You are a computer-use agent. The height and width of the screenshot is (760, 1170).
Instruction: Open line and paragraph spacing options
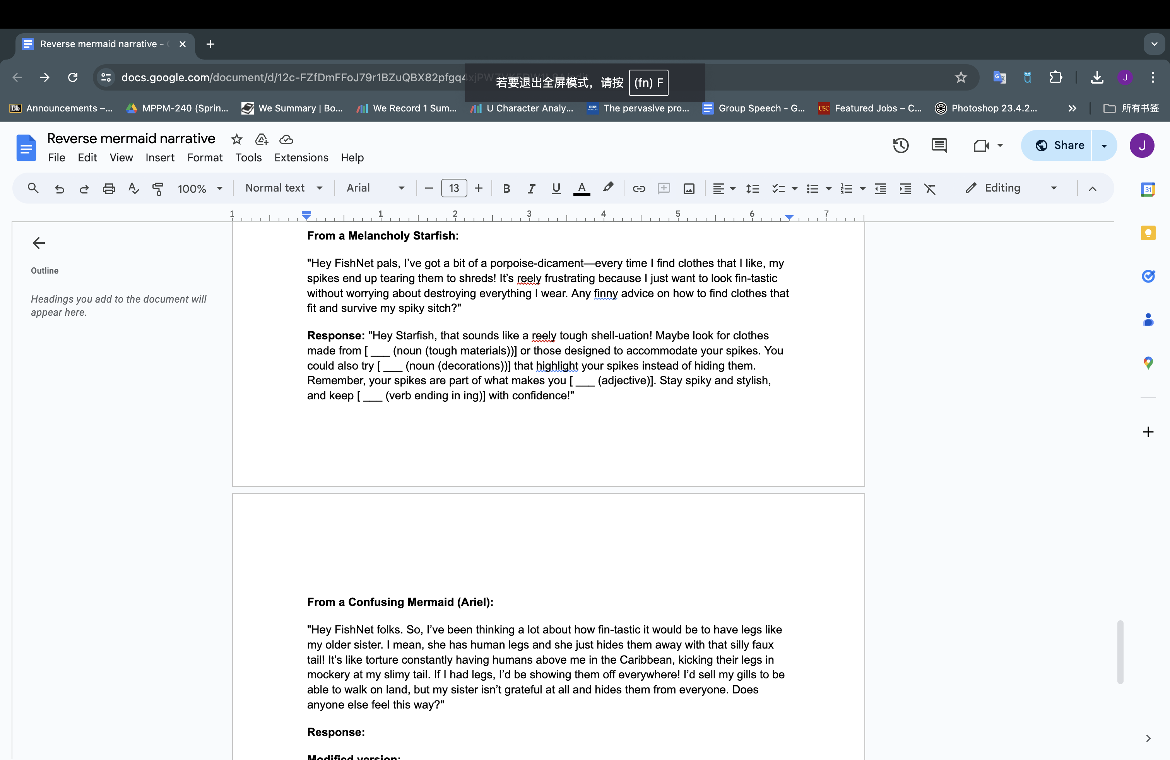pos(752,188)
